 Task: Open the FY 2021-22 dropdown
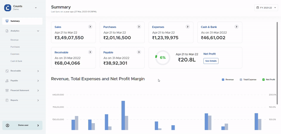point(266,8)
